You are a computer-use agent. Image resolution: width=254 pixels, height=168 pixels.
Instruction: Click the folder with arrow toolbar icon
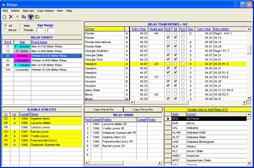point(37,17)
